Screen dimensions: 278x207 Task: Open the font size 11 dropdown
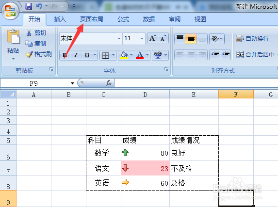coord(142,38)
